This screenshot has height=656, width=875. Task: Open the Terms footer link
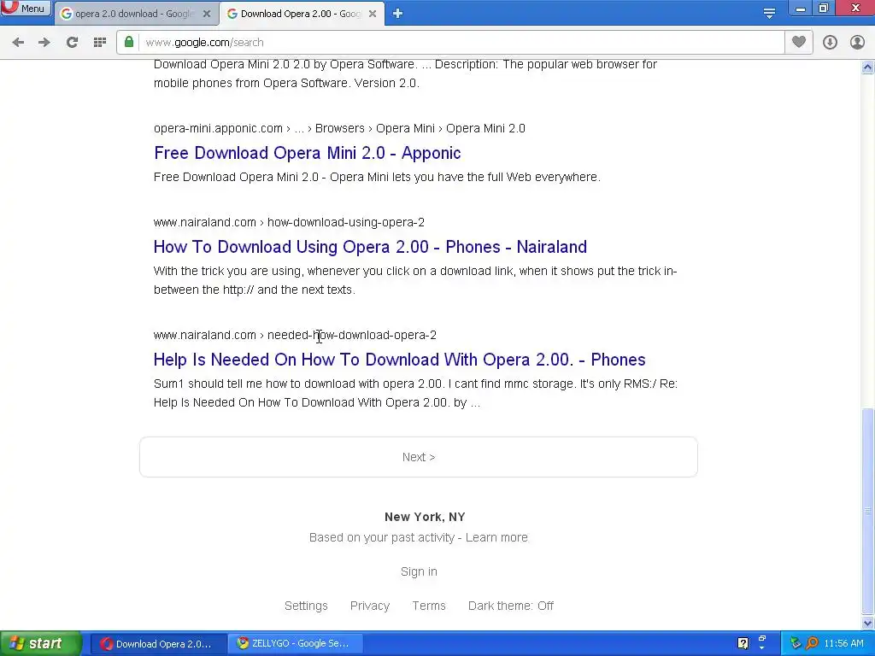click(x=429, y=606)
